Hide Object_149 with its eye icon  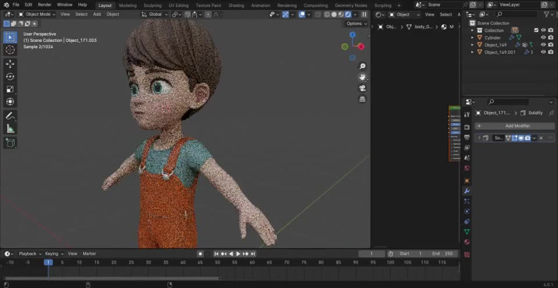(543, 45)
